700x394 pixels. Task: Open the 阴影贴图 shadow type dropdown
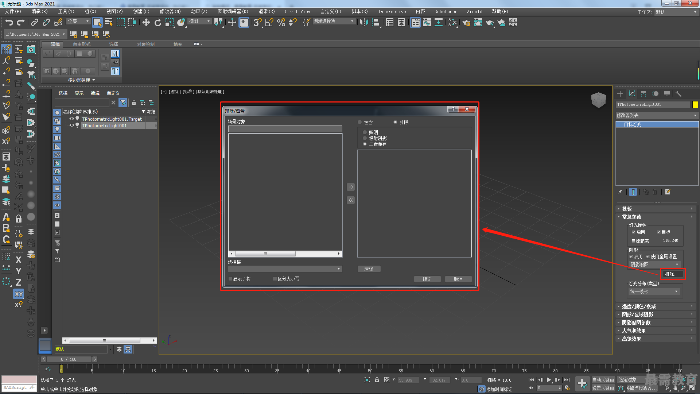(x=654, y=264)
